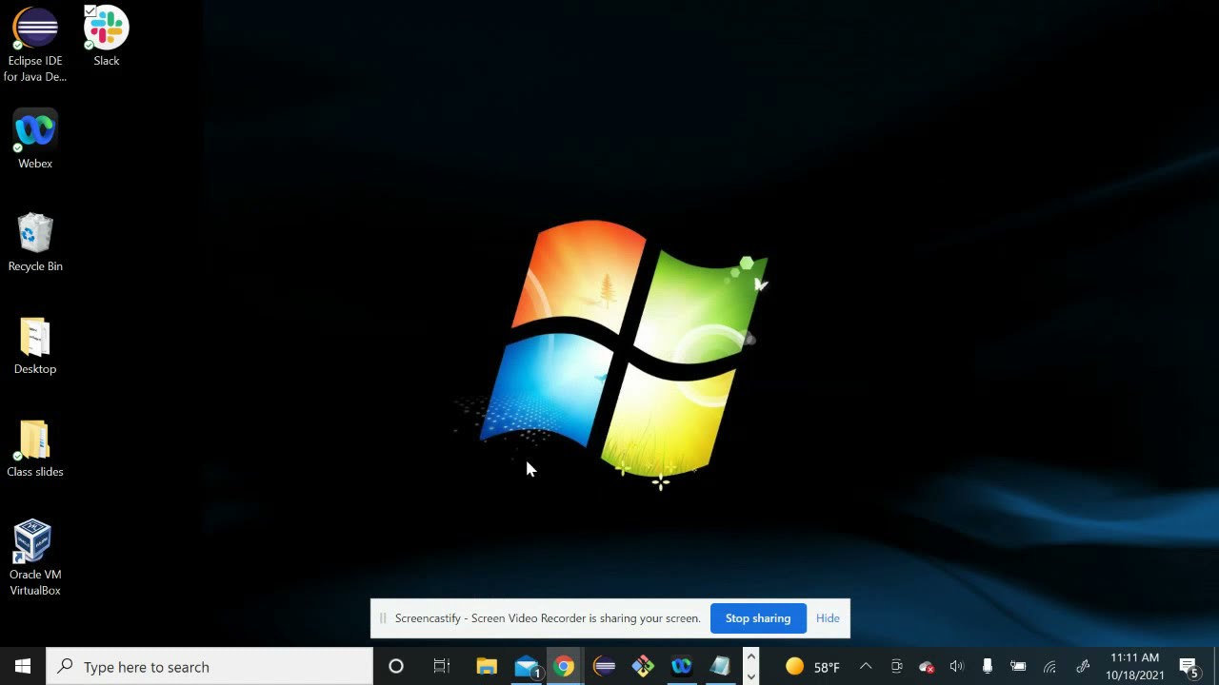Screen dimensions: 1219x685
Task: Select the Desktop folder icon
Action: click(x=35, y=345)
